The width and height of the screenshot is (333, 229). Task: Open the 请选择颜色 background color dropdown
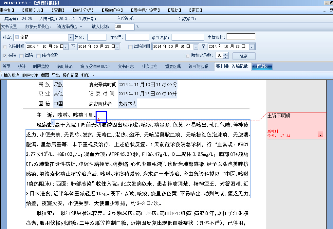pyautogui.click(x=81, y=27)
